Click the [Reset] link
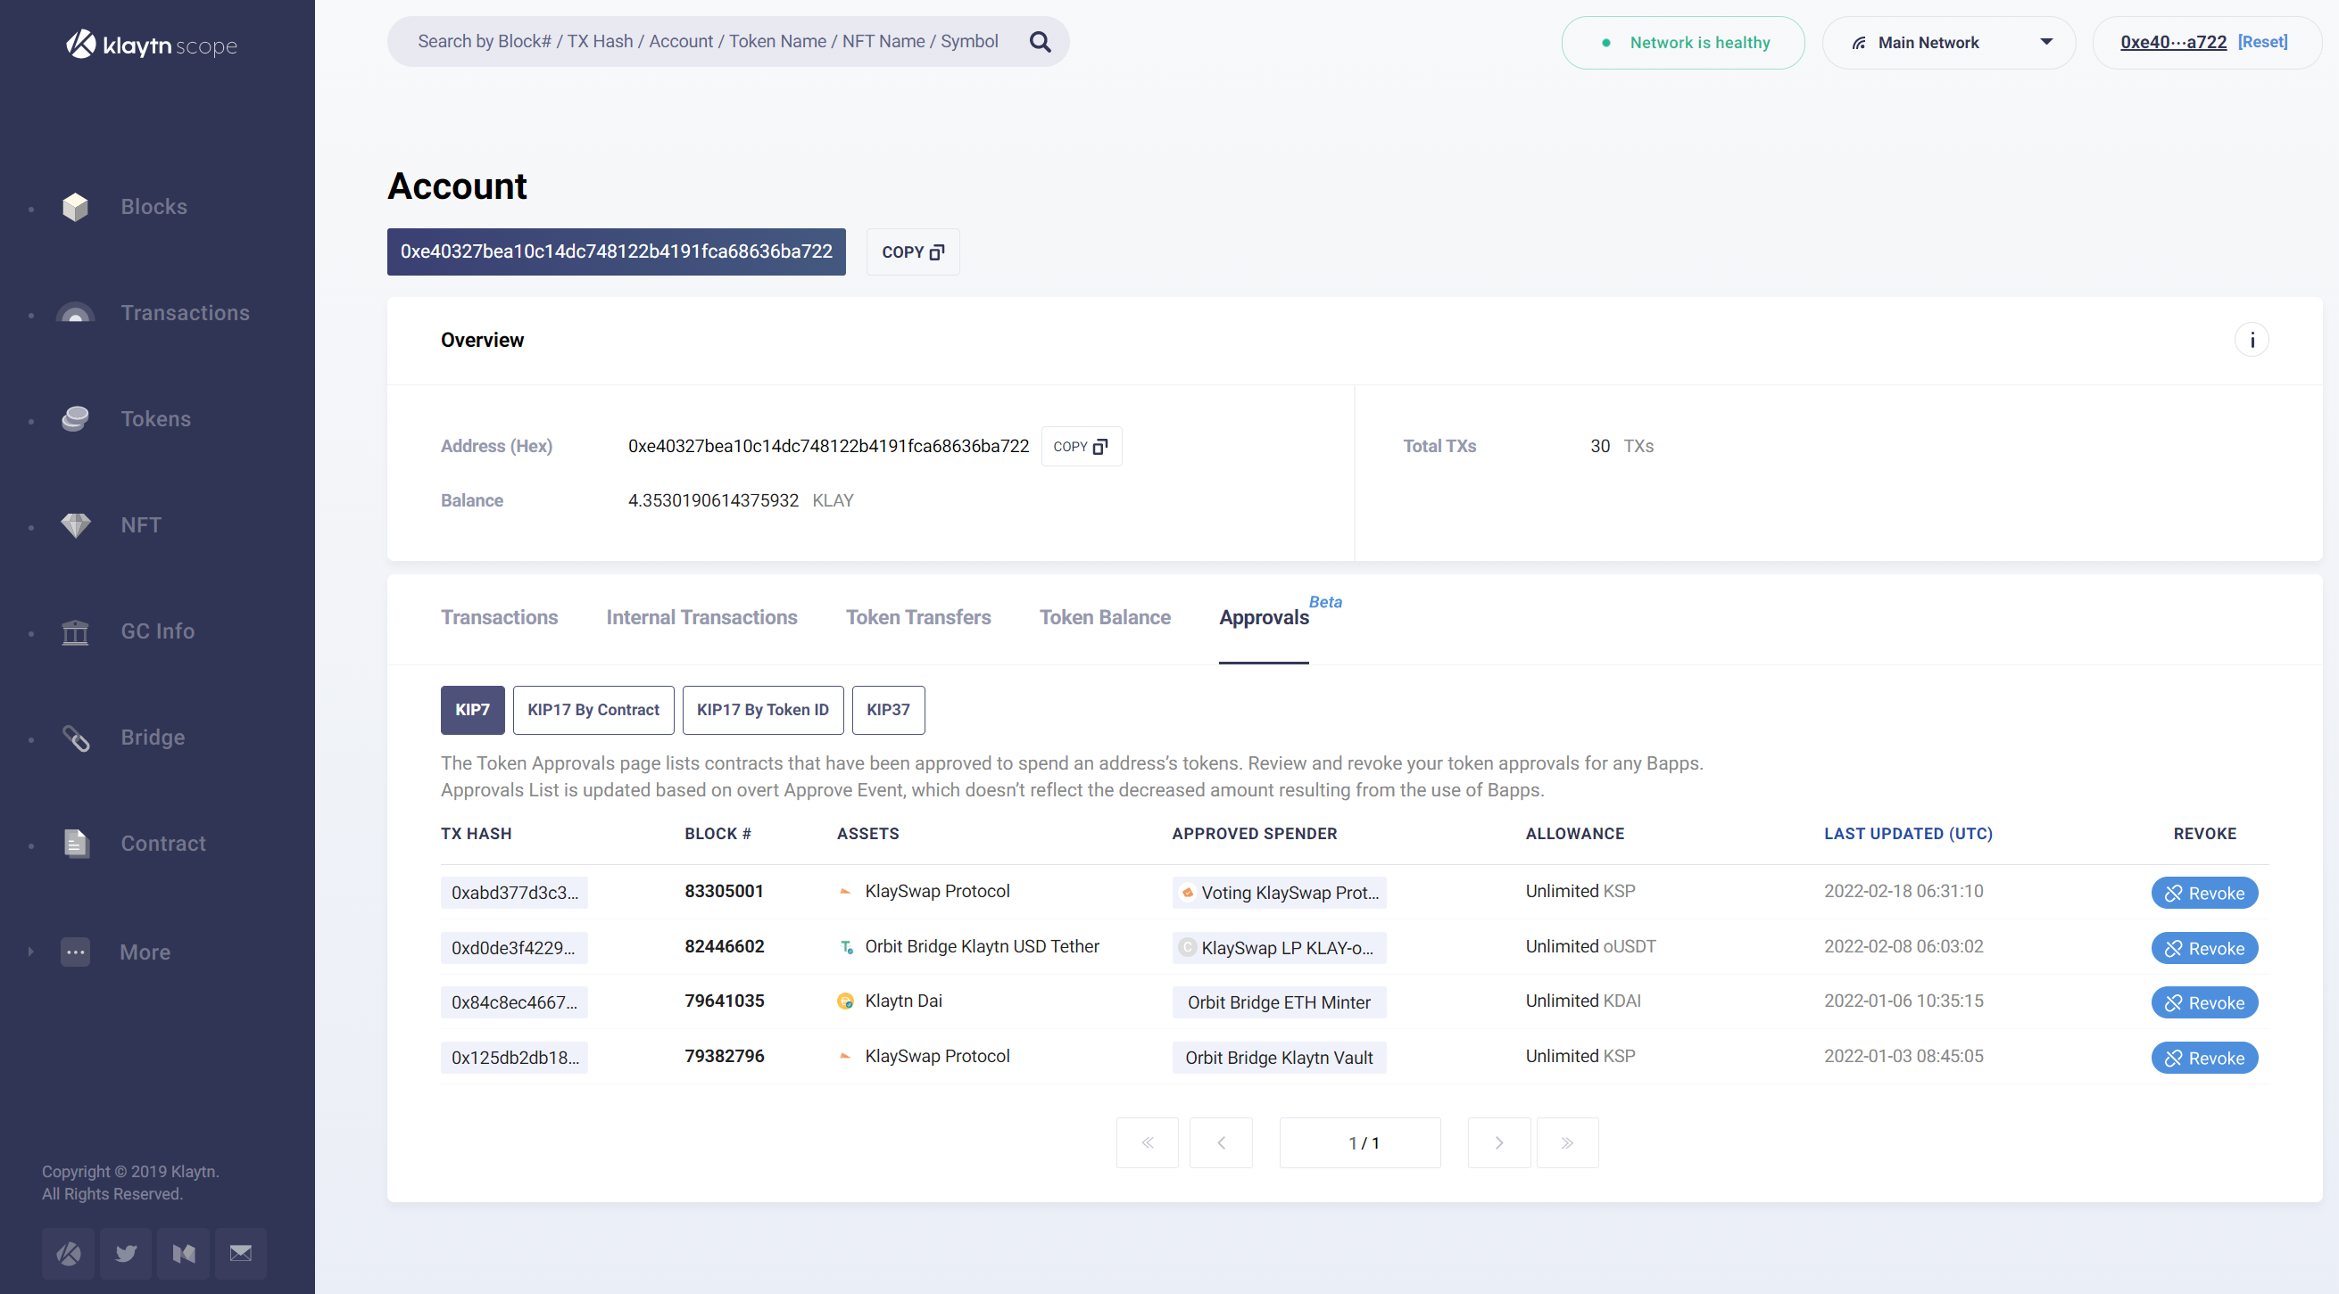 pos(2262,42)
